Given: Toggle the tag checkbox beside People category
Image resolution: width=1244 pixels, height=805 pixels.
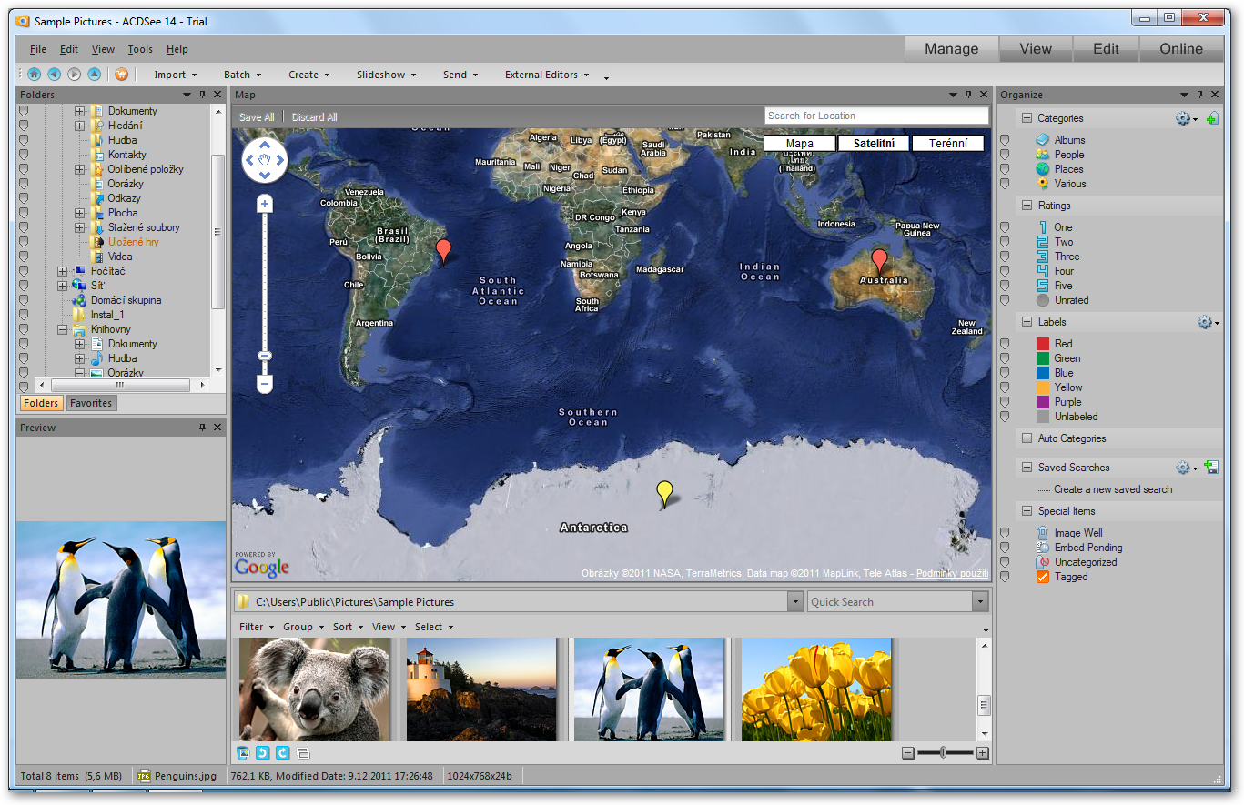Looking at the screenshot, I should (x=1005, y=155).
